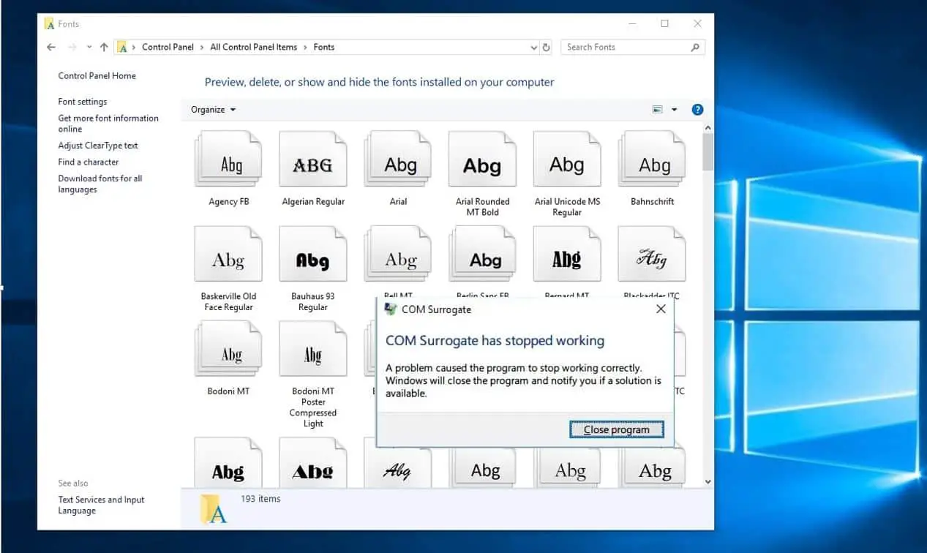The image size is (927, 553).
Task: Click 'COM Surrogate has stopped working' heading
Action: (495, 341)
